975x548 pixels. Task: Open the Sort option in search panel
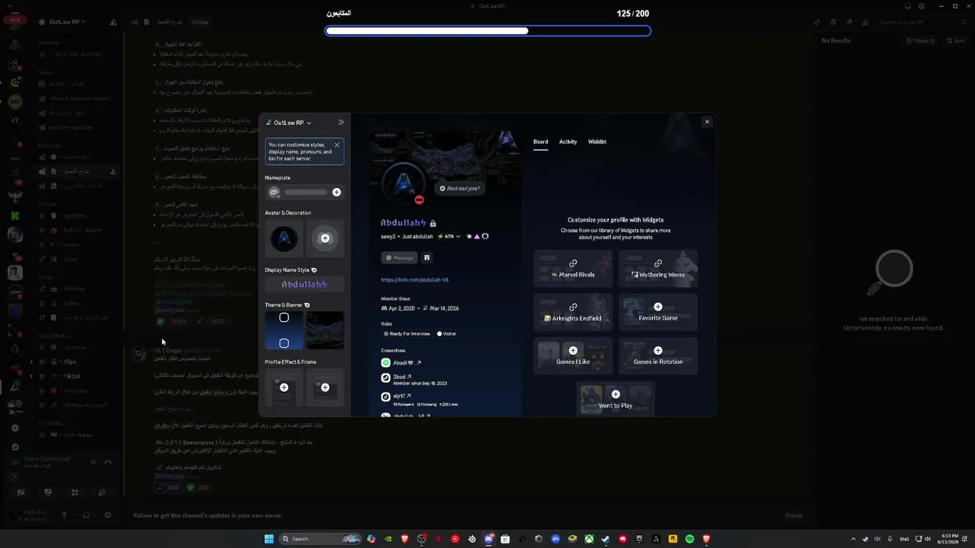click(956, 40)
